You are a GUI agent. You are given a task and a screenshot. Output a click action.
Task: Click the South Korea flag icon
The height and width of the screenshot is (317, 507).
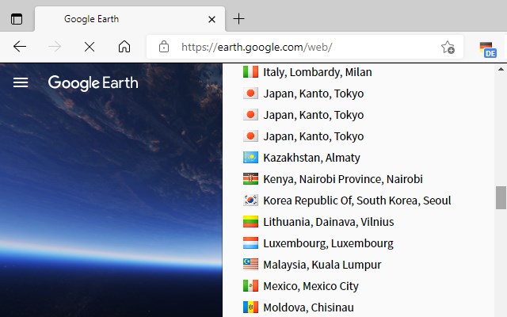[x=250, y=201]
